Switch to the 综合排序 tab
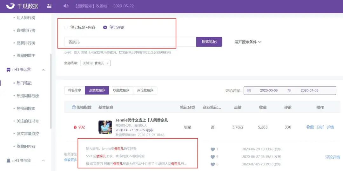Viewport: 343px width, 171px height. tap(75, 90)
